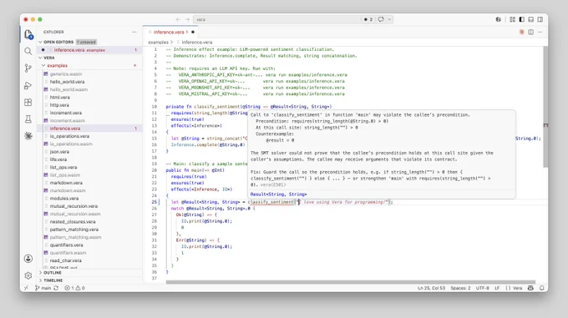This screenshot has height=318, width=568.
Task: Open the Source Control view
Action: coord(28,68)
